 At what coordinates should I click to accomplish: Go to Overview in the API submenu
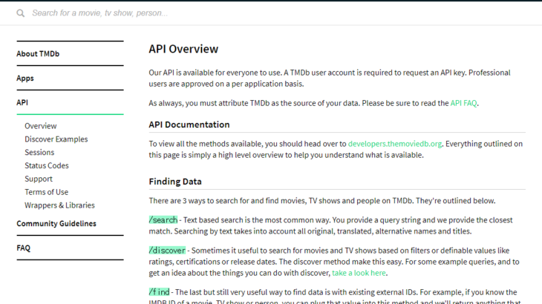pos(40,126)
